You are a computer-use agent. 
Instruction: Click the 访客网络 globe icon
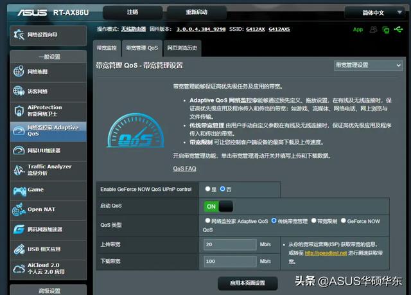[19, 91]
